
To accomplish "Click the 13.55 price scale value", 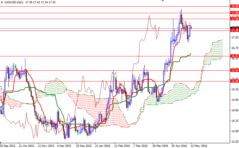I will [x=235, y=142].
